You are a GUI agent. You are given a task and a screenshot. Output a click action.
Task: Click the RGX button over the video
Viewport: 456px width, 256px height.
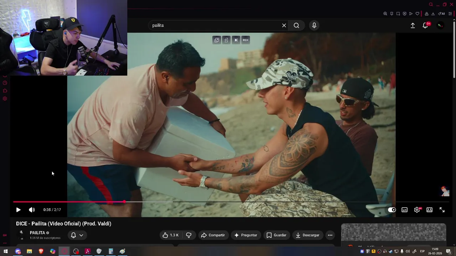(245, 40)
